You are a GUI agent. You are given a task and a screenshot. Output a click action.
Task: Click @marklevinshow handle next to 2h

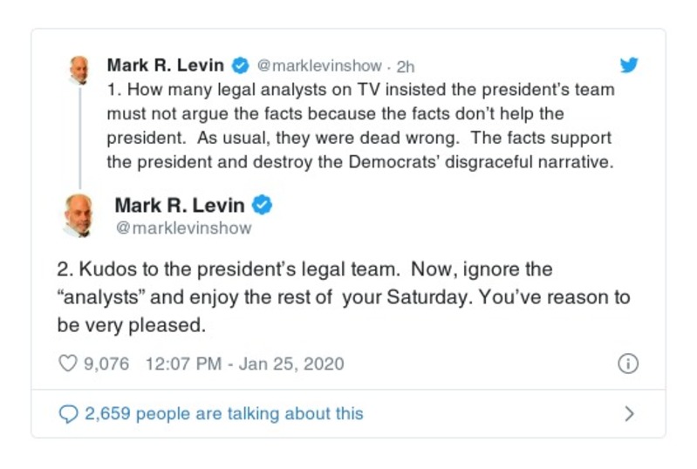(319, 66)
